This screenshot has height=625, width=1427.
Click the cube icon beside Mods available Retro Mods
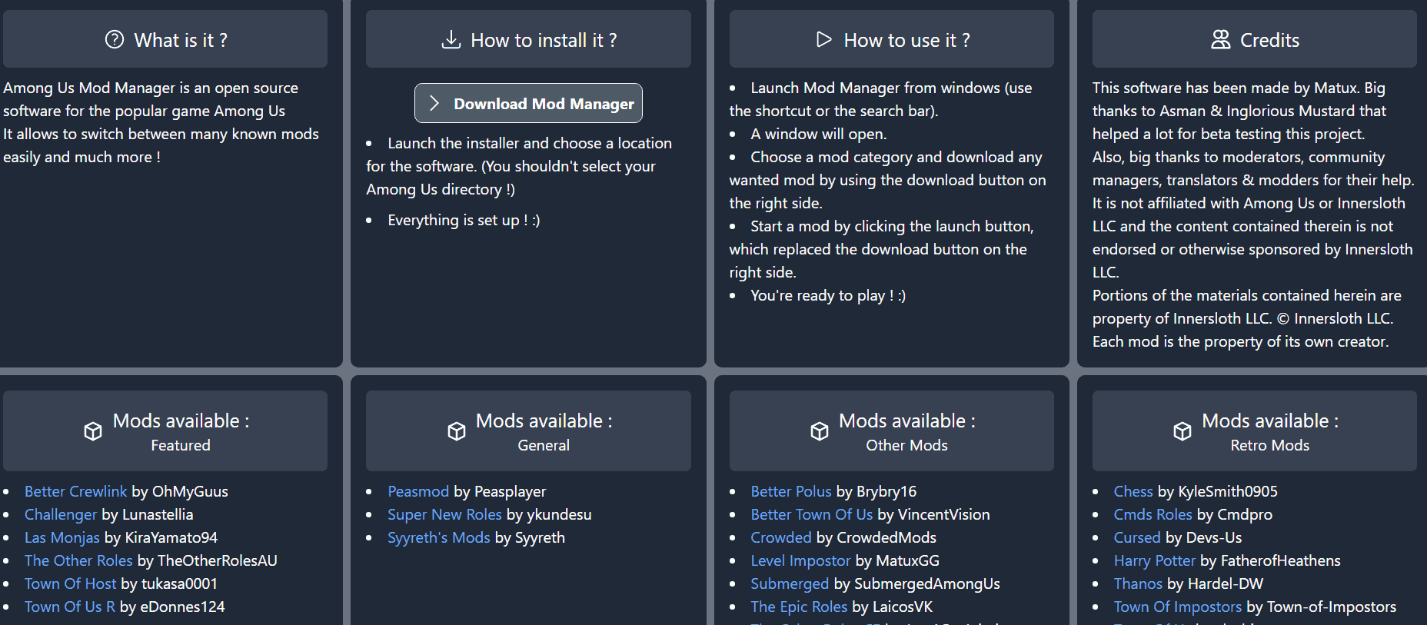pyautogui.click(x=1183, y=431)
